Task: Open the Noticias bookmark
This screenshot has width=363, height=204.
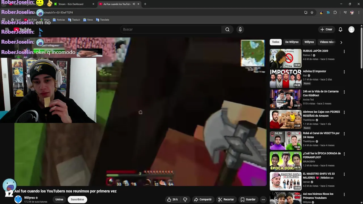Action: point(59,20)
